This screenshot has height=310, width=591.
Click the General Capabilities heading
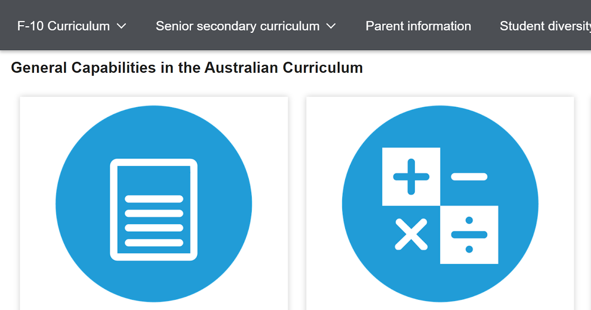187,67
